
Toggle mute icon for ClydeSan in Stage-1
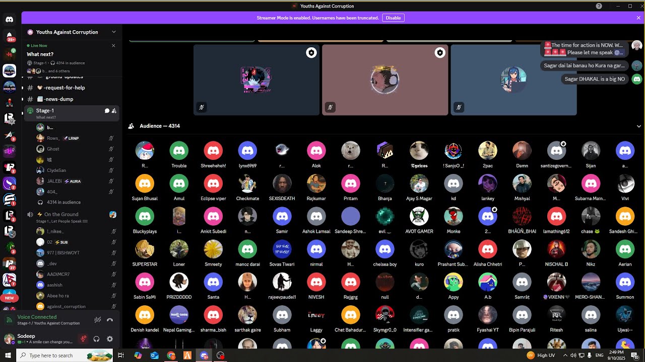(111, 170)
